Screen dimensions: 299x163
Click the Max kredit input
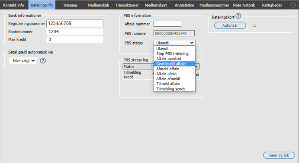click(75, 40)
